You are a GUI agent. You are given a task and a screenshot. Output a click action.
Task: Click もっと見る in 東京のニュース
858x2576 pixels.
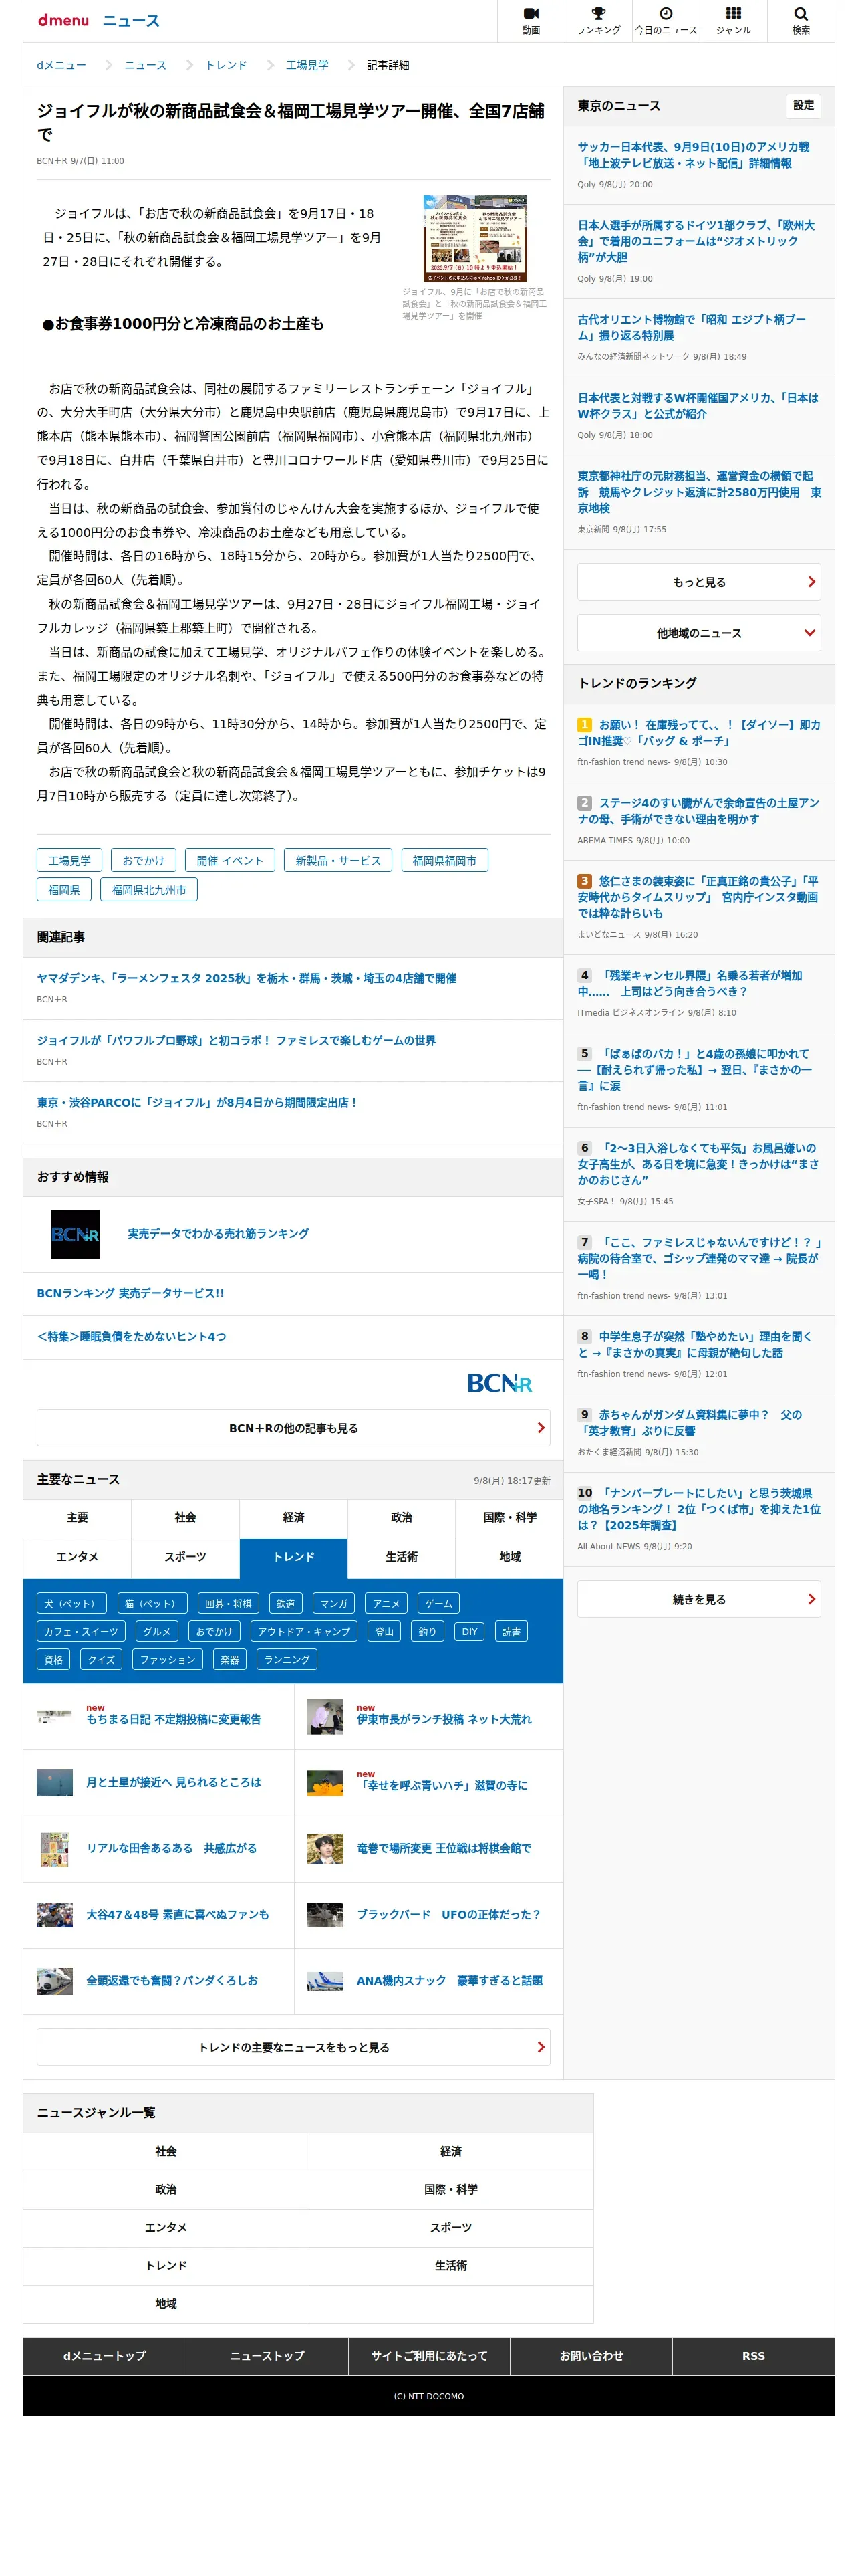click(x=698, y=582)
